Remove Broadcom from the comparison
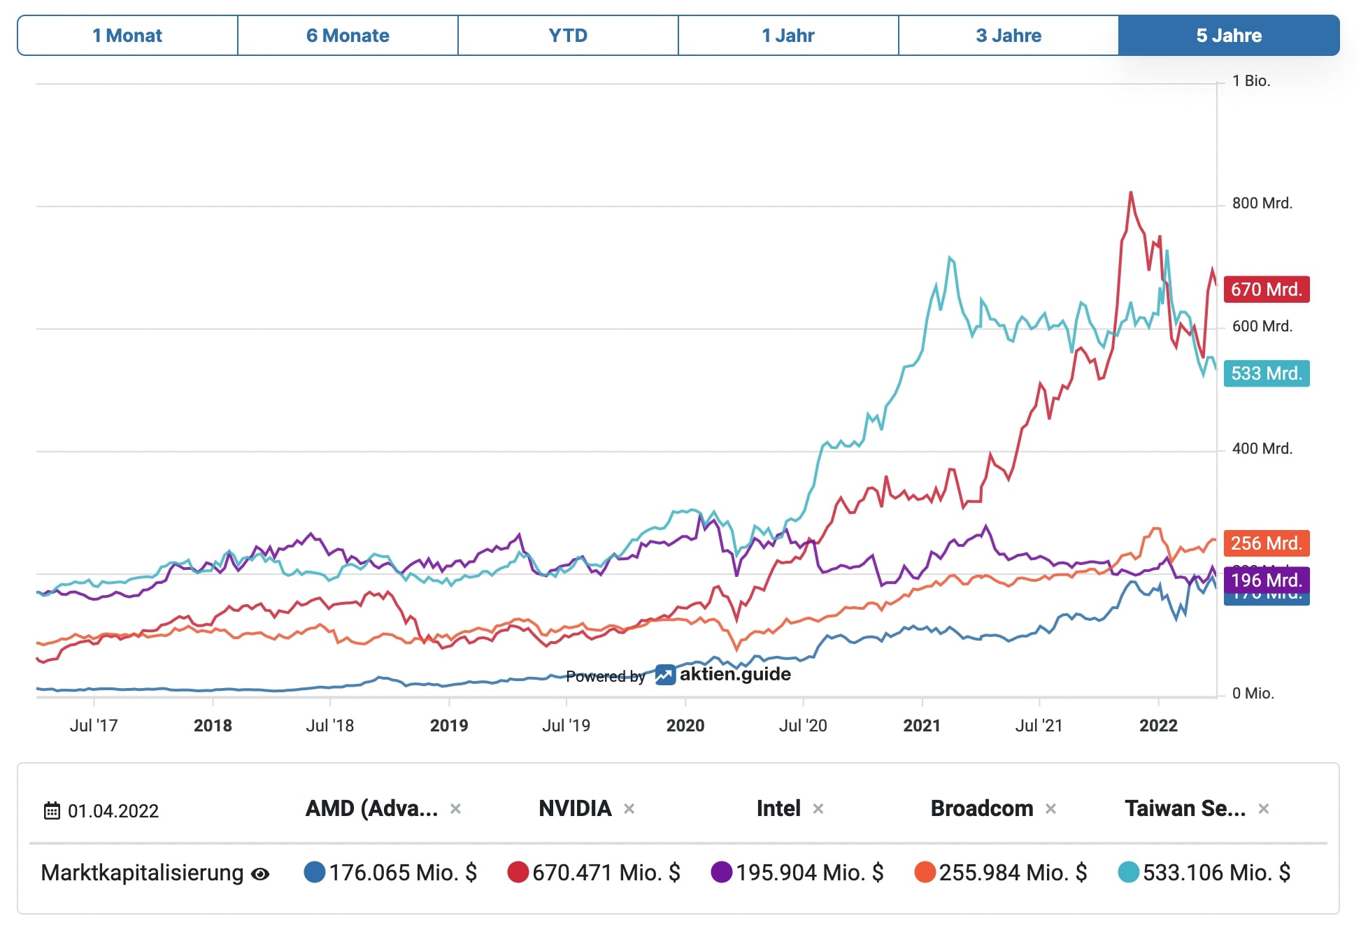The height and width of the screenshot is (930, 1361). [1050, 809]
